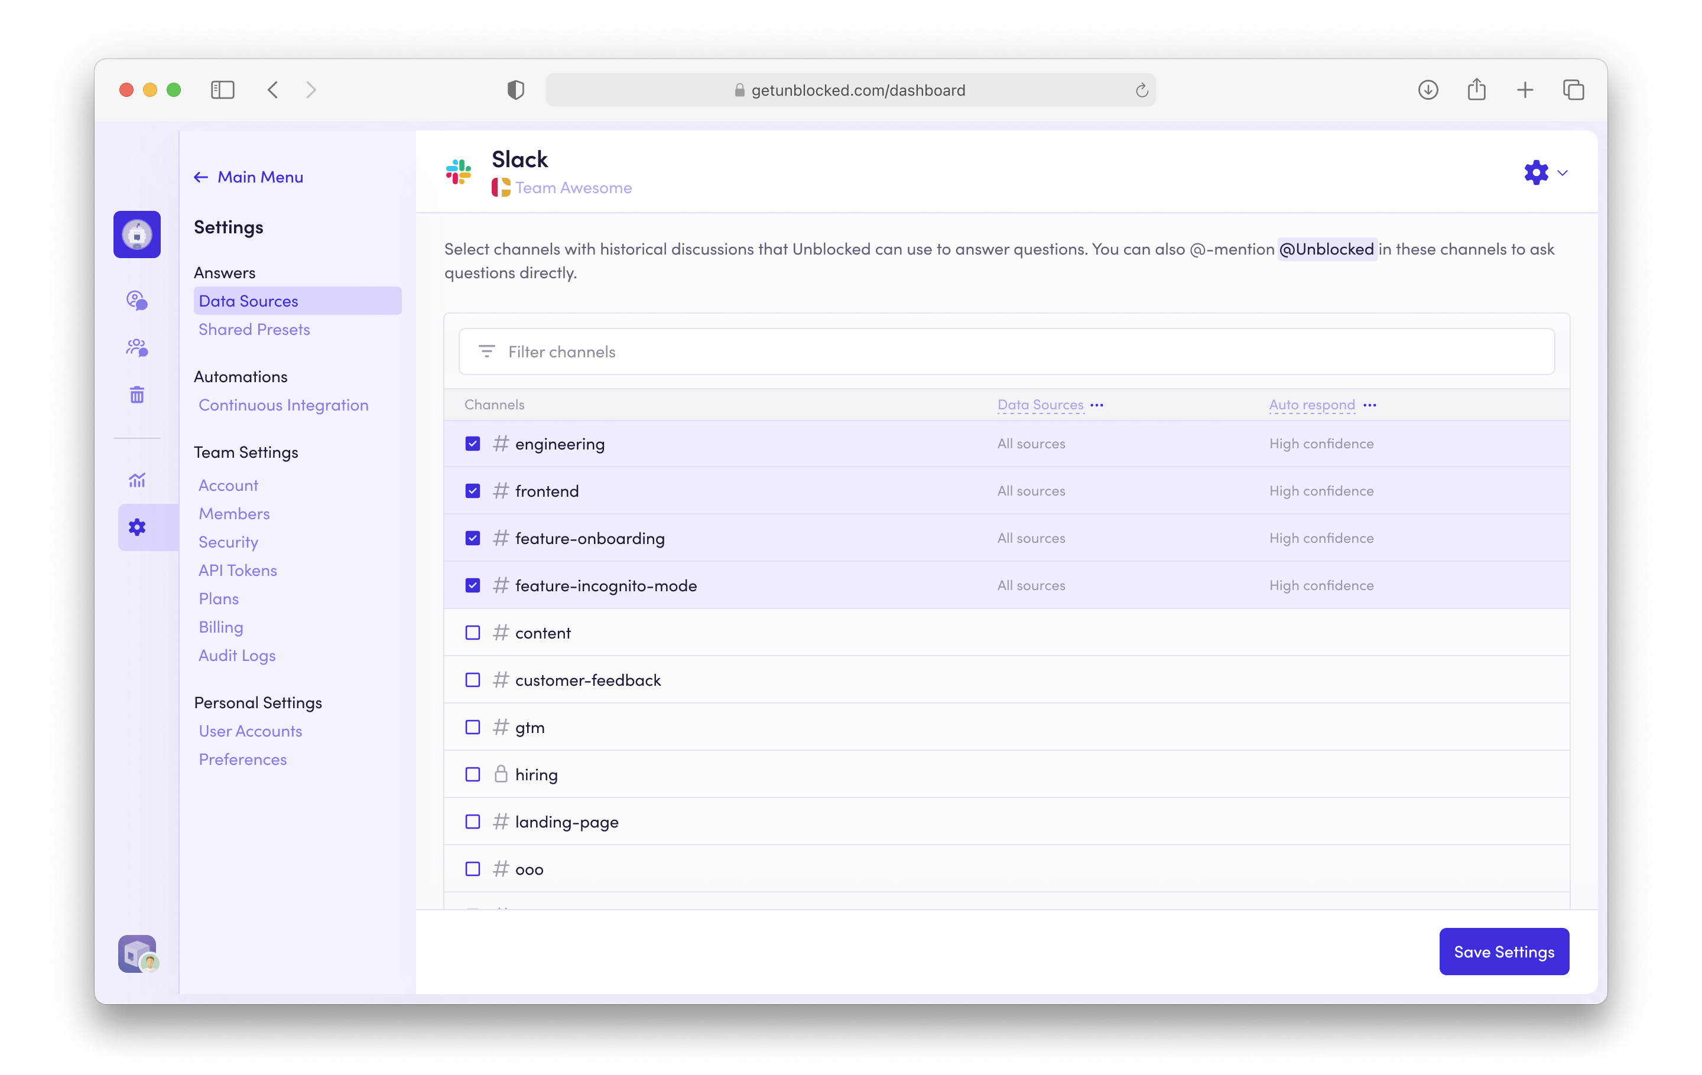Enable the customer-feedback channel
Viewport: 1702px width, 1075px height.
(x=472, y=680)
